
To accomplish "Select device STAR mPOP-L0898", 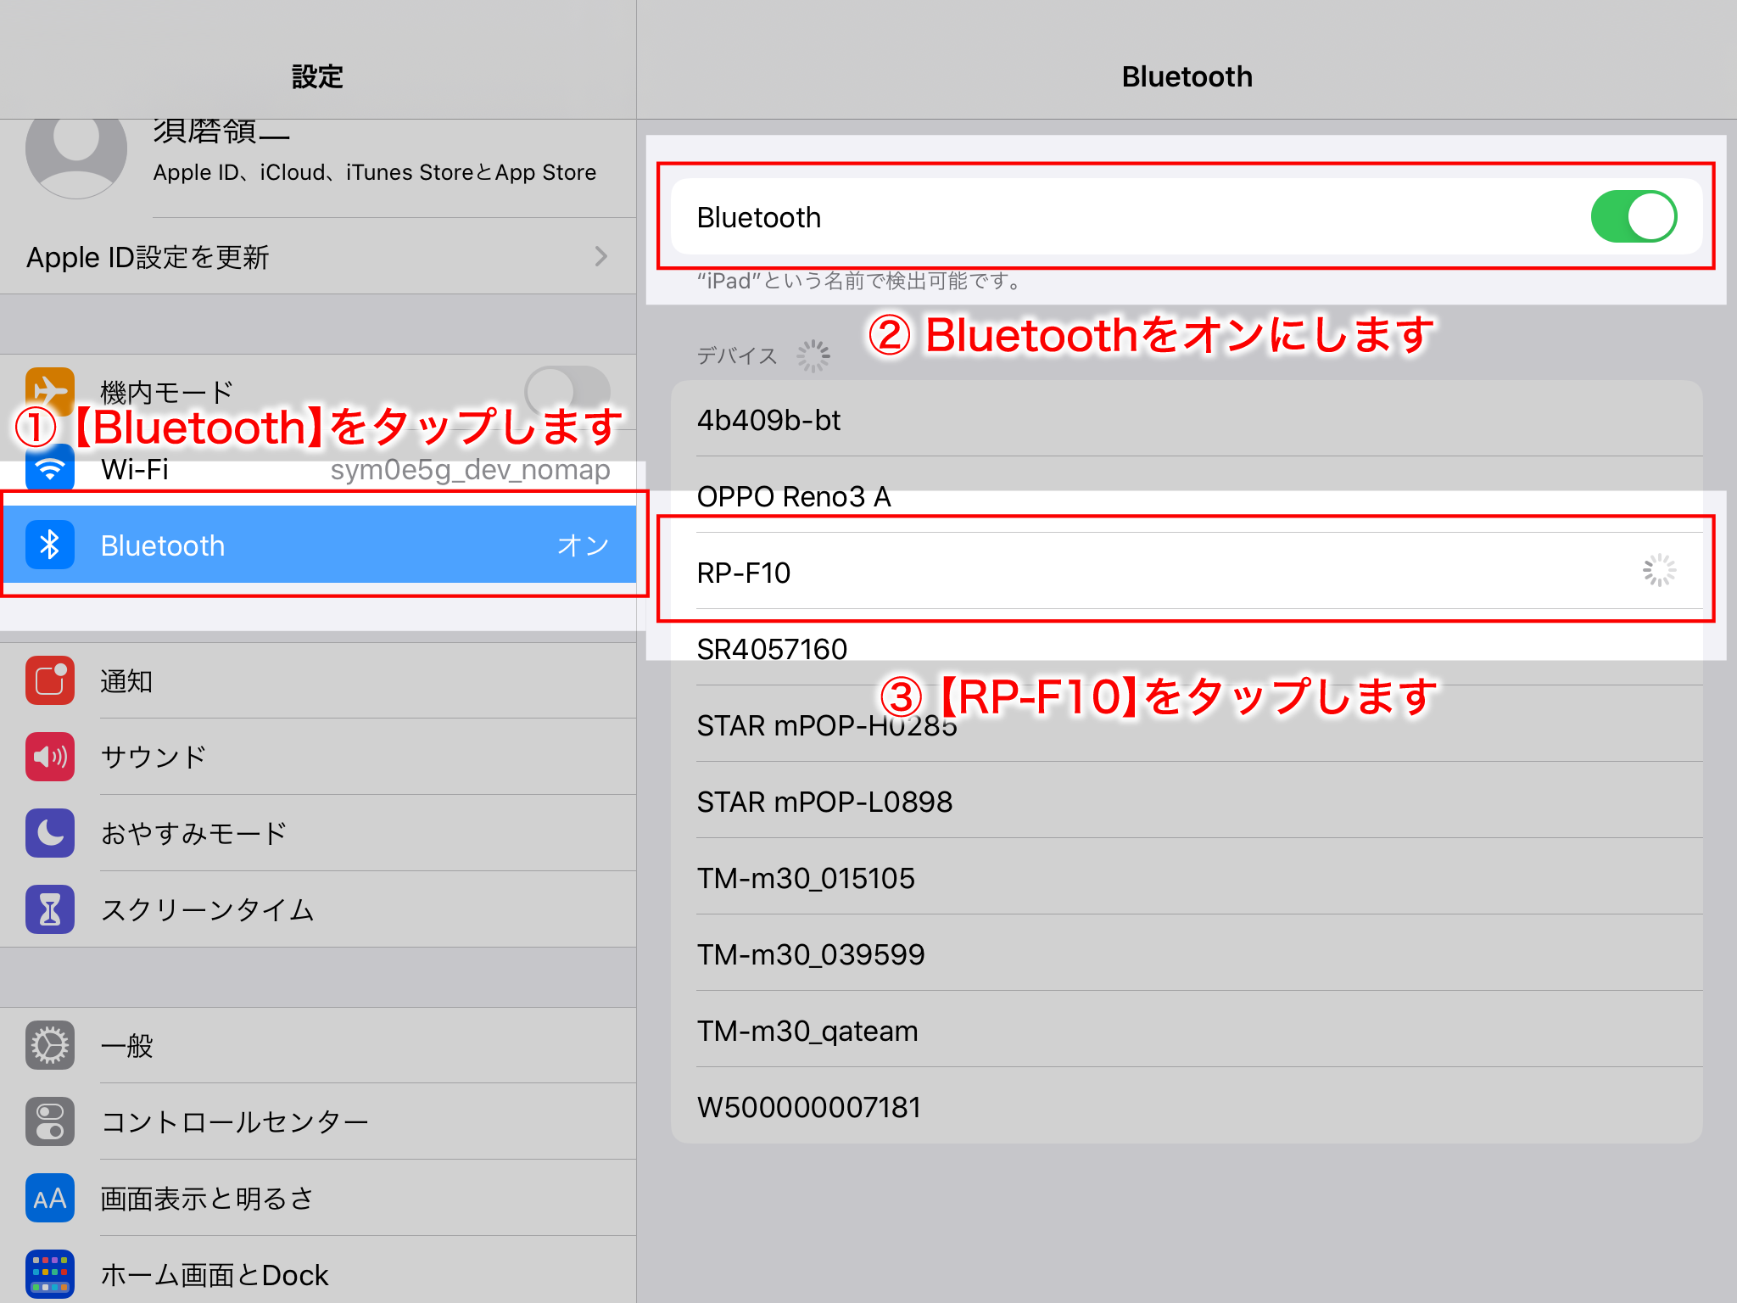I will pos(1187,801).
